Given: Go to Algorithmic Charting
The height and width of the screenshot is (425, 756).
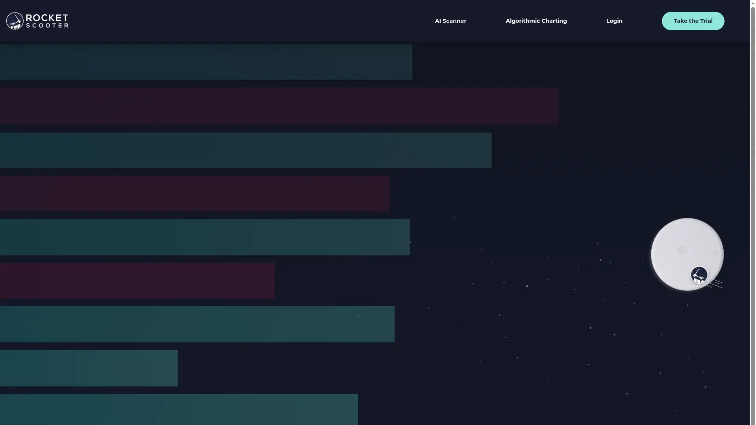Looking at the screenshot, I should (x=536, y=21).
